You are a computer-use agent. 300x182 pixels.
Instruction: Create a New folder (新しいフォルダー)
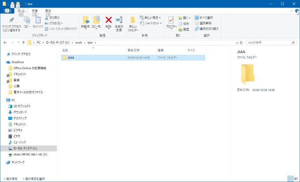tap(133, 24)
